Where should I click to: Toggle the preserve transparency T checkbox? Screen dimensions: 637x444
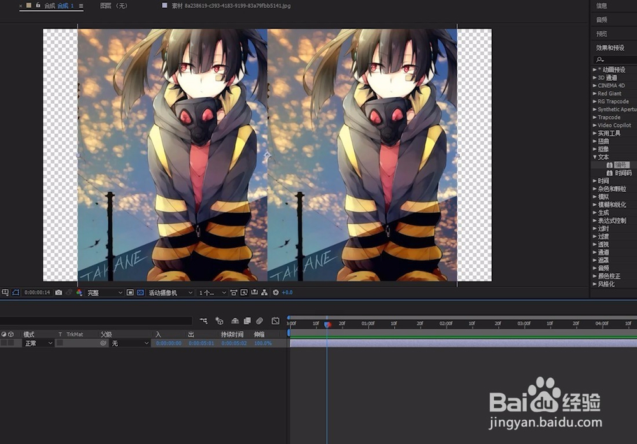click(60, 343)
